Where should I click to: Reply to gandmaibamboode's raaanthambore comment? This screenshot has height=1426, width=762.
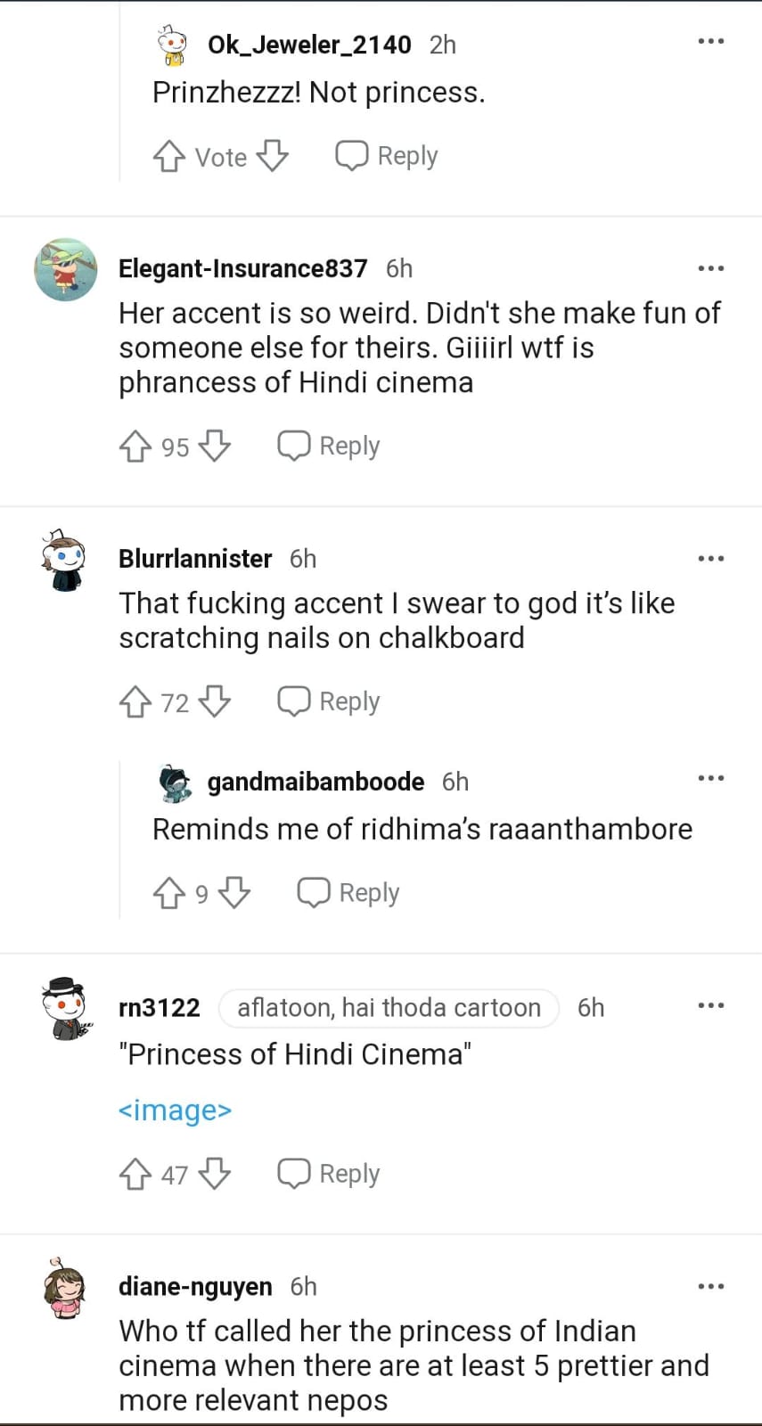[348, 892]
